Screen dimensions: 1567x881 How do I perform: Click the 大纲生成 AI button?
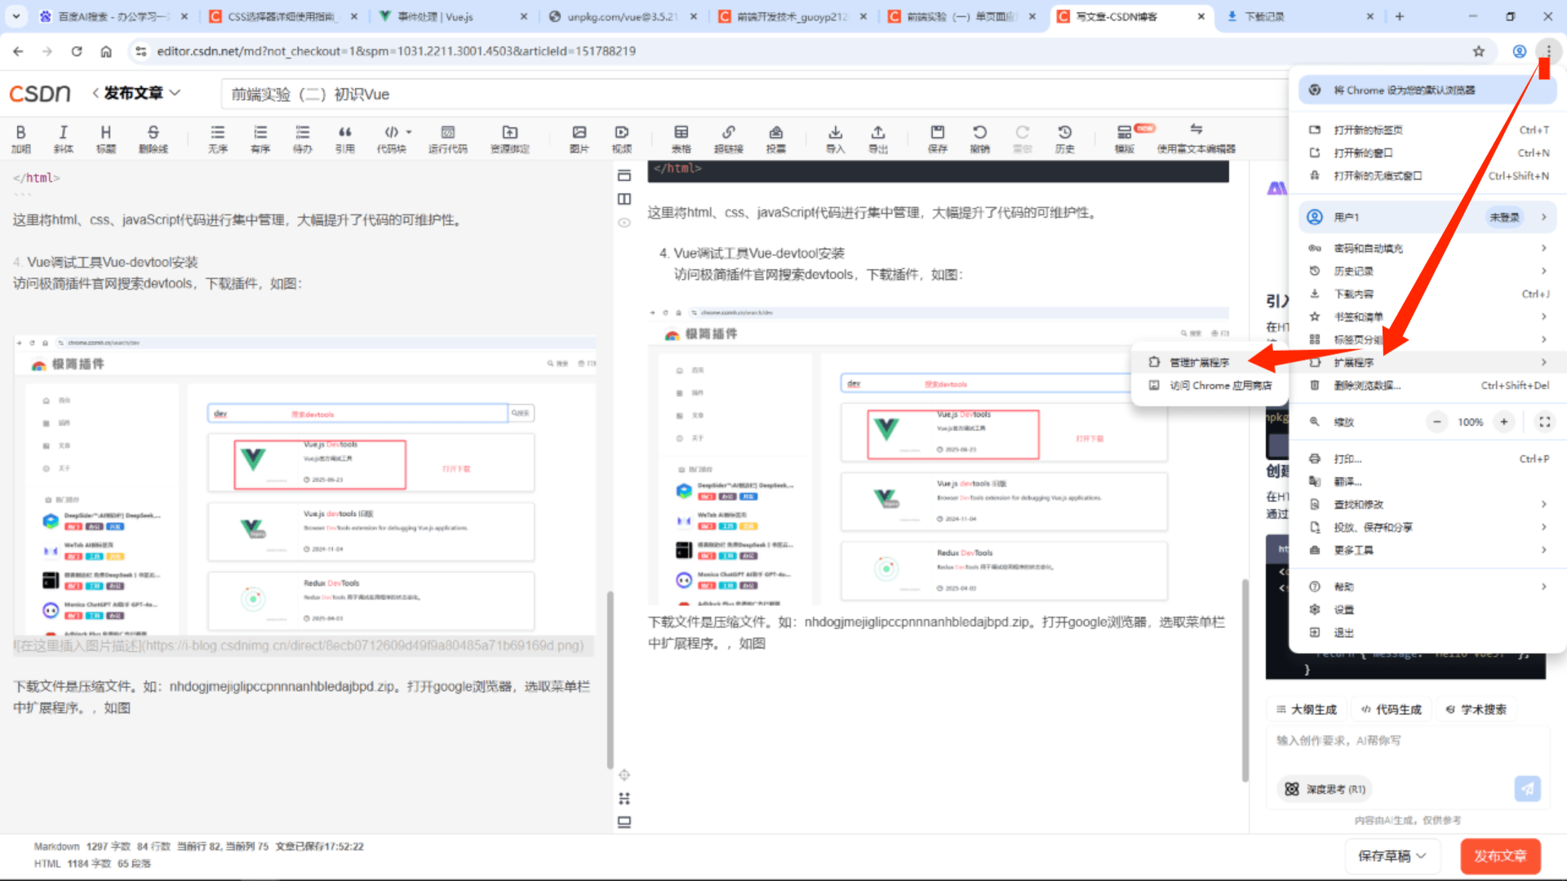(1307, 709)
